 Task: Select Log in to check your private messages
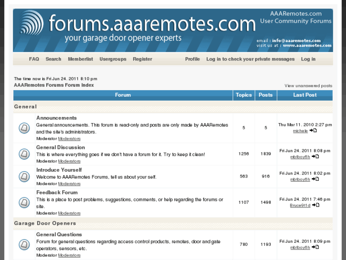(250, 59)
